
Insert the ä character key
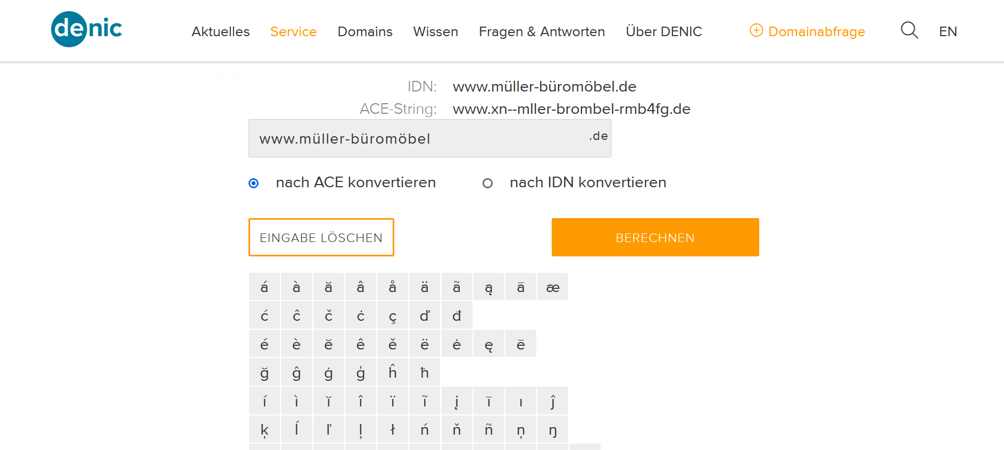[x=425, y=287]
